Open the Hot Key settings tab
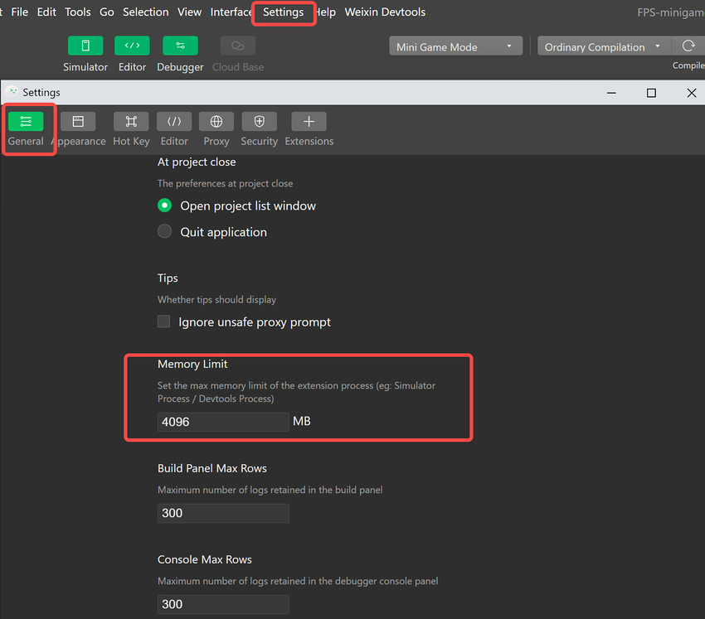Screen dimensions: 705x619 pyautogui.click(x=131, y=122)
